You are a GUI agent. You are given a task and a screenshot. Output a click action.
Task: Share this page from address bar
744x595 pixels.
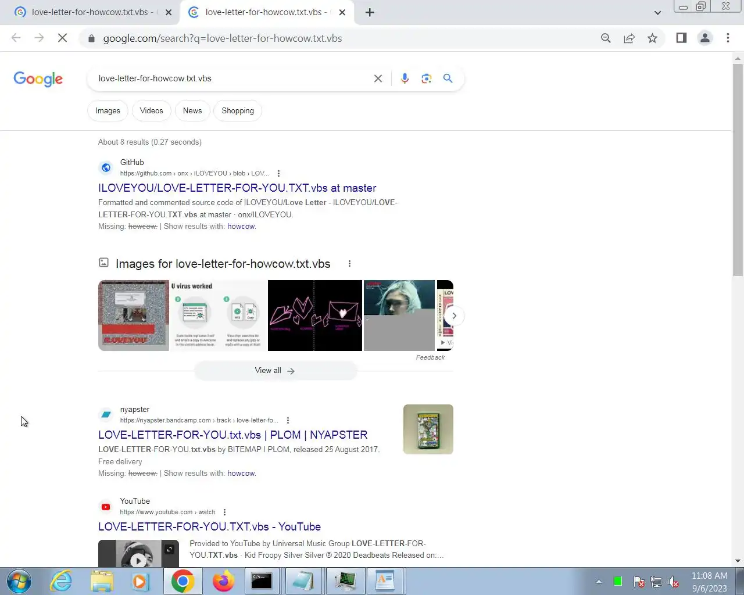pyautogui.click(x=629, y=38)
